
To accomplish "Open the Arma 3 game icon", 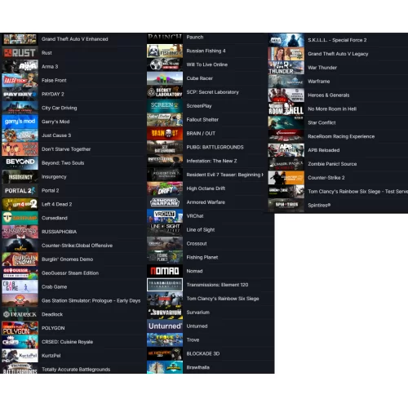I will pyautogui.click(x=20, y=66).
